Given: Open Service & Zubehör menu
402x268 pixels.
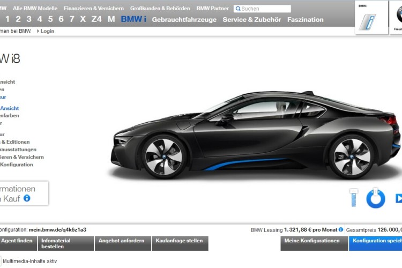Looking at the screenshot, I should click(x=252, y=19).
